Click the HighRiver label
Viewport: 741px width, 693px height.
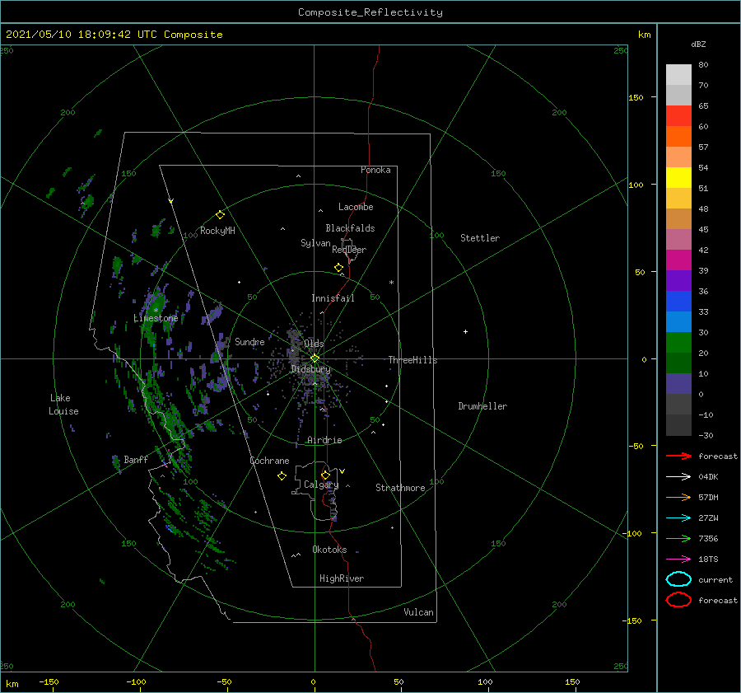click(x=342, y=578)
